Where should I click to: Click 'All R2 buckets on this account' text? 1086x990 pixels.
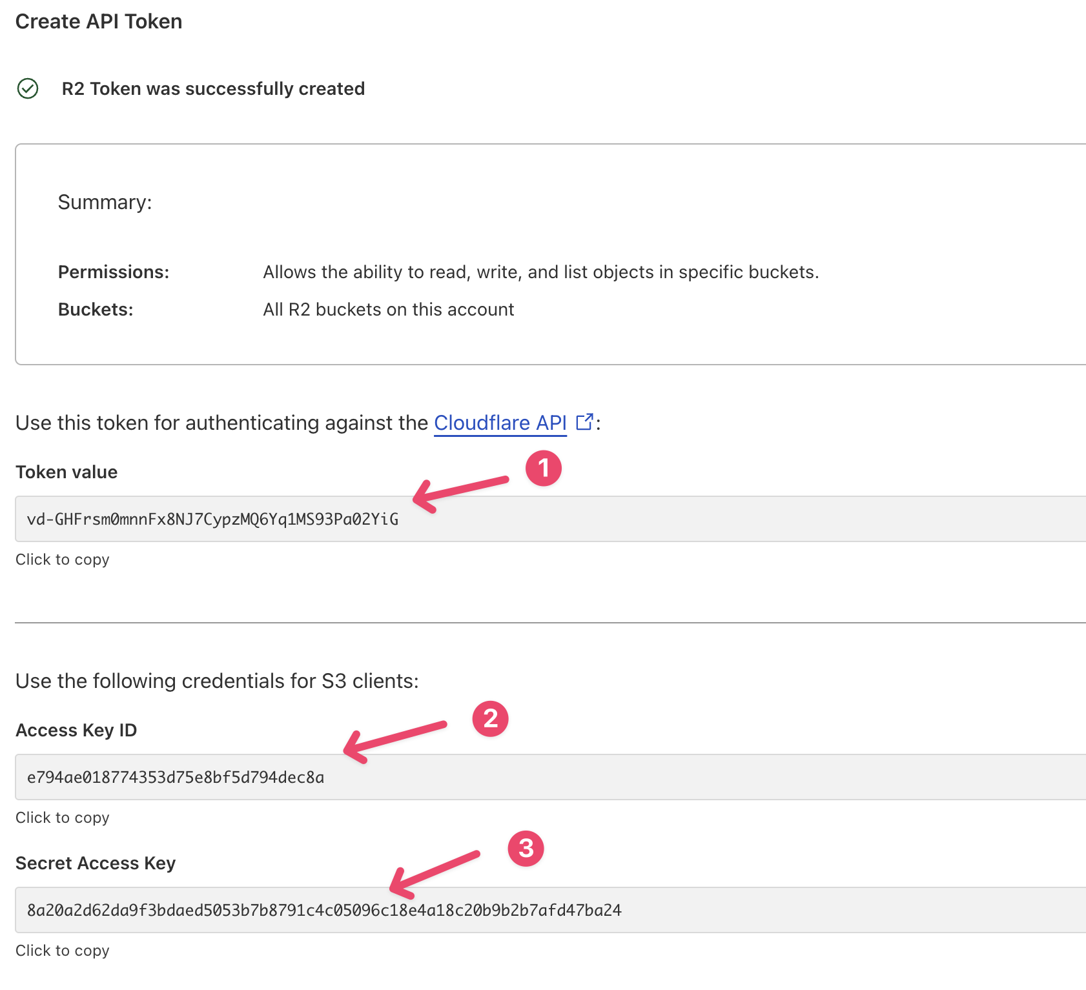(x=389, y=309)
